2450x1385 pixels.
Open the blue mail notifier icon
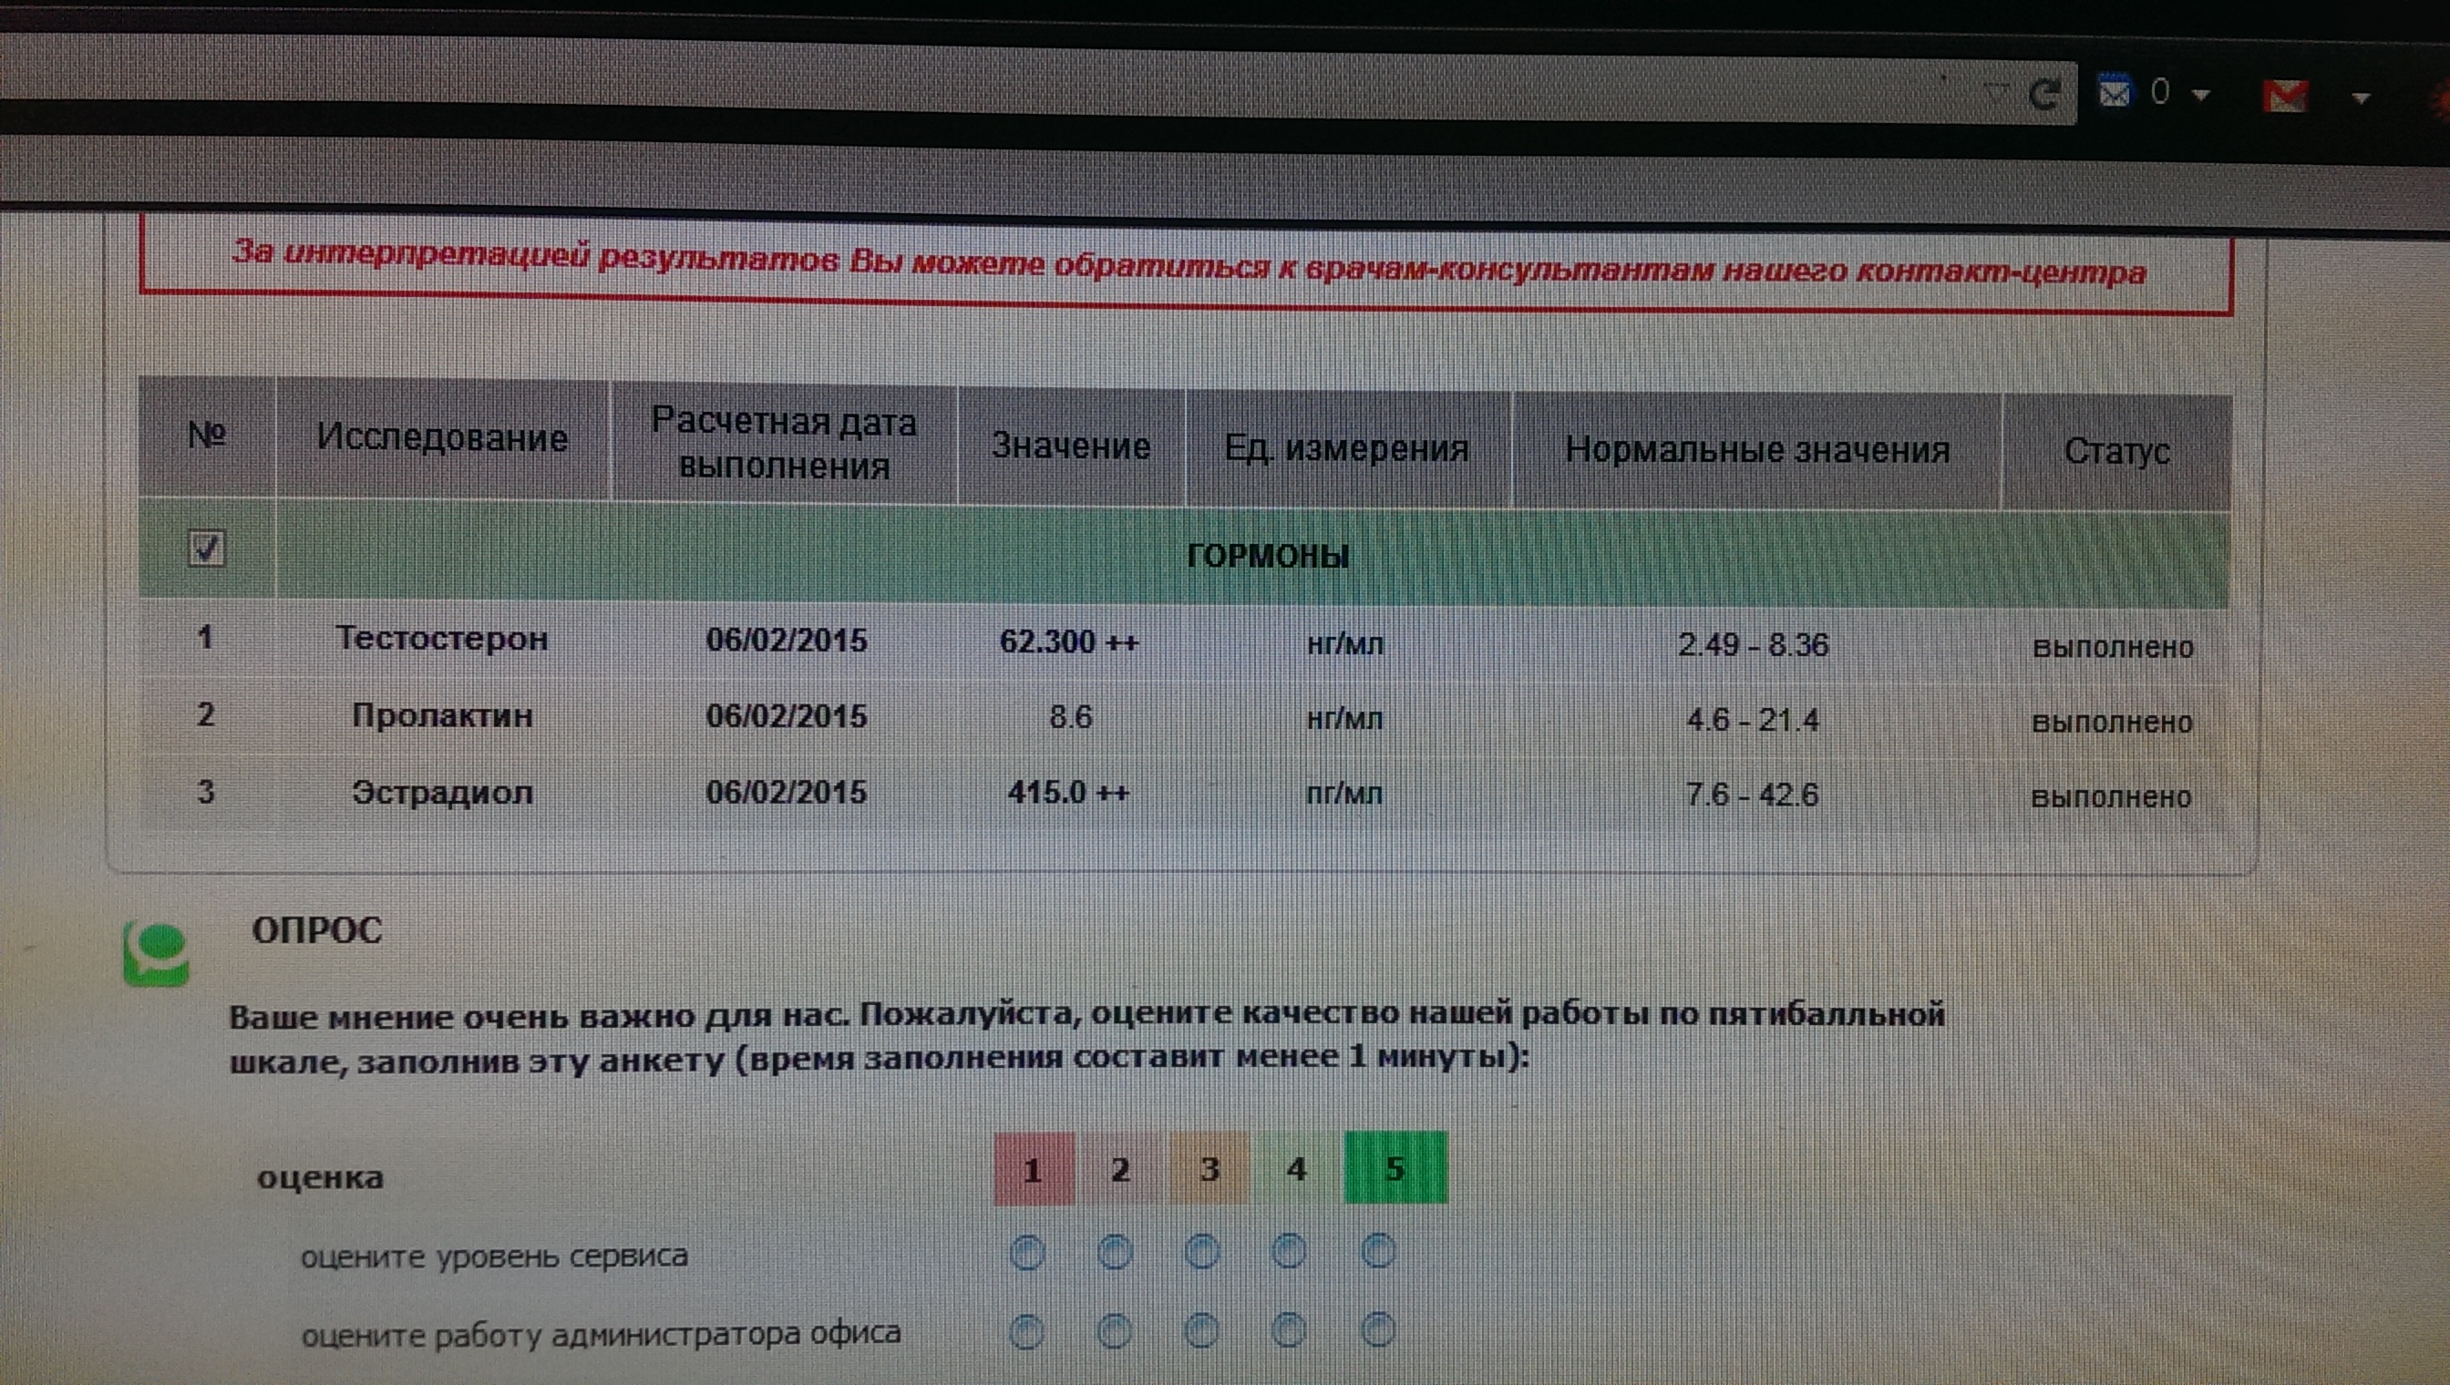[2115, 92]
